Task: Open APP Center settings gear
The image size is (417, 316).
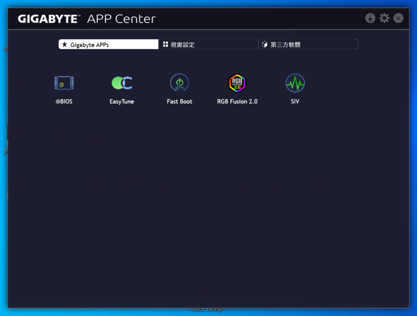Action: 384,18
